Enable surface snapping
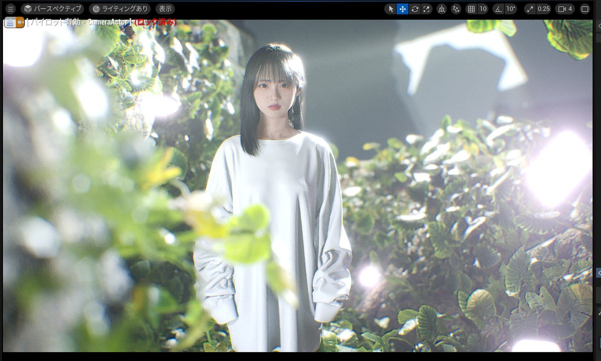The width and height of the screenshot is (601, 361). click(x=455, y=8)
